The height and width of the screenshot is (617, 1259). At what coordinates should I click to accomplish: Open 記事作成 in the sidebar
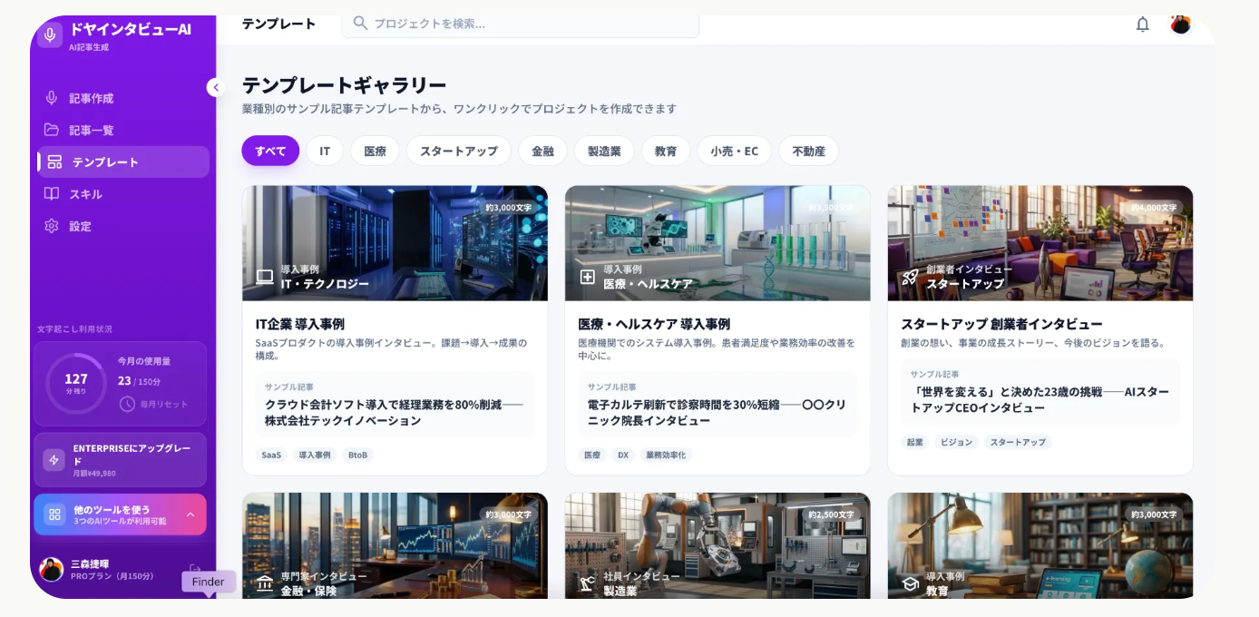123,98
